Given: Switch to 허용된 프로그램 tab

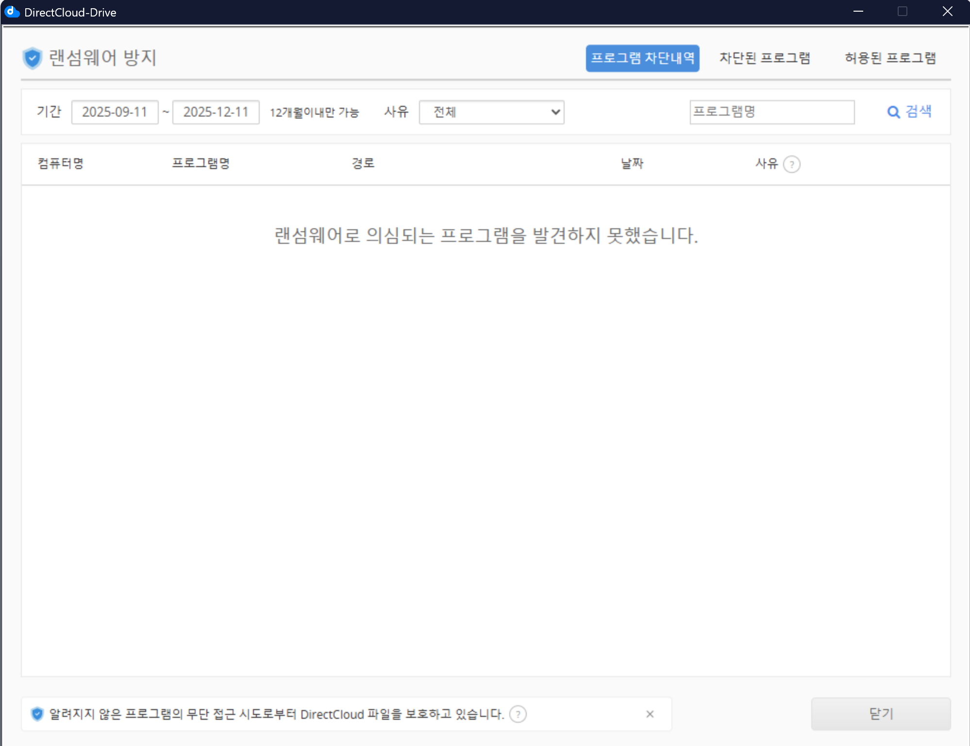Looking at the screenshot, I should click(890, 58).
